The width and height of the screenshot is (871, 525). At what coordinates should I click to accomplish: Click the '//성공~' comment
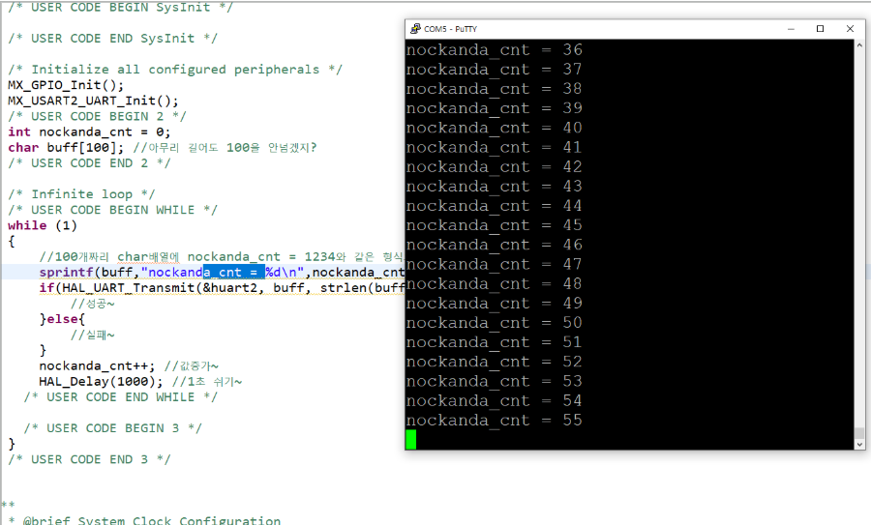[x=92, y=304]
